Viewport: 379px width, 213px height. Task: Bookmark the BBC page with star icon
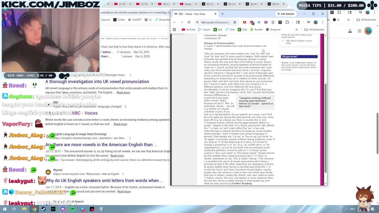(235, 22)
